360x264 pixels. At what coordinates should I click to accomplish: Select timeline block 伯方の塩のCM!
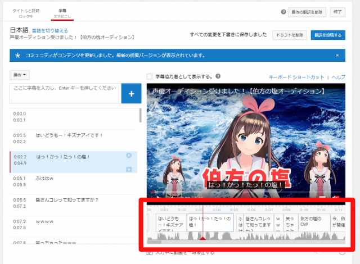coord(314,222)
